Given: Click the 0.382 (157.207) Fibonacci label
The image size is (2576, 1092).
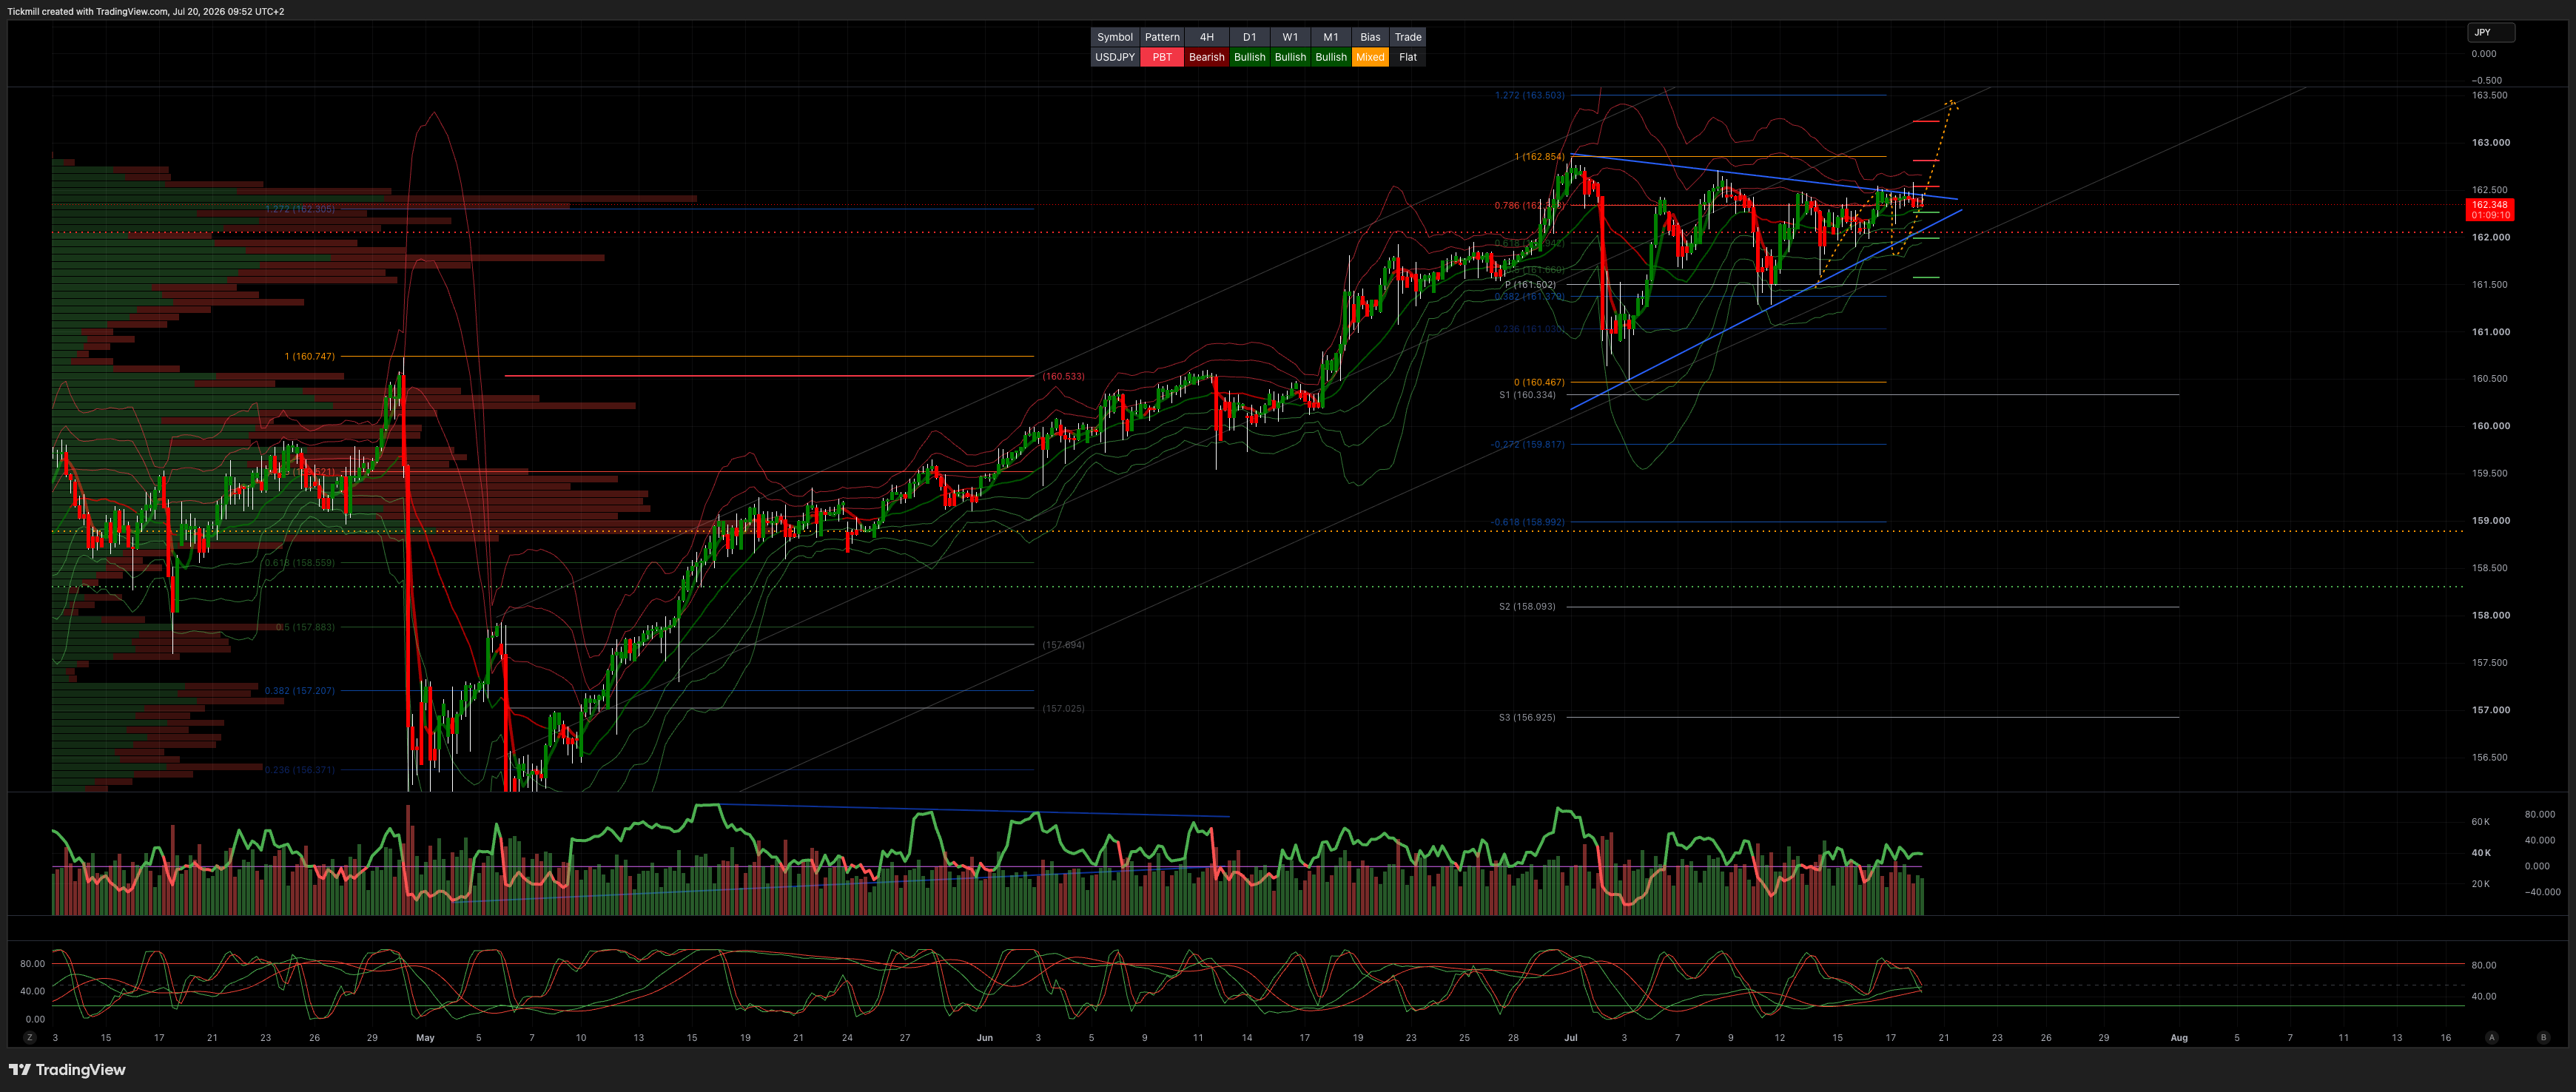Looking at the screenshot, I should (300, 691).
